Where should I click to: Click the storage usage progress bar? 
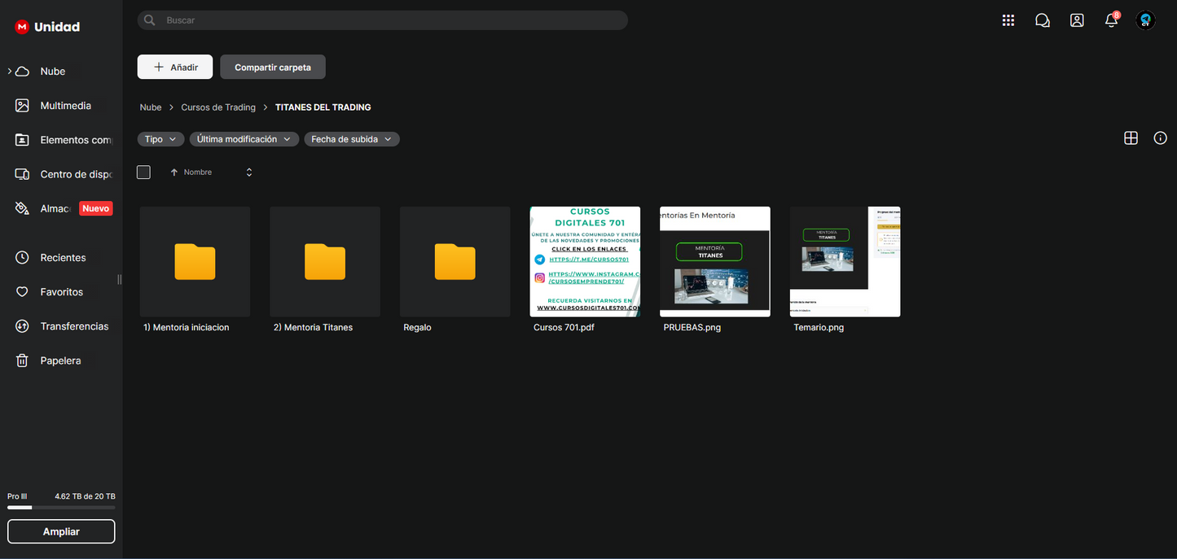tap(61, 508)
